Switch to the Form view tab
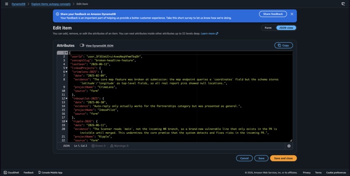 tap(268, 28)
